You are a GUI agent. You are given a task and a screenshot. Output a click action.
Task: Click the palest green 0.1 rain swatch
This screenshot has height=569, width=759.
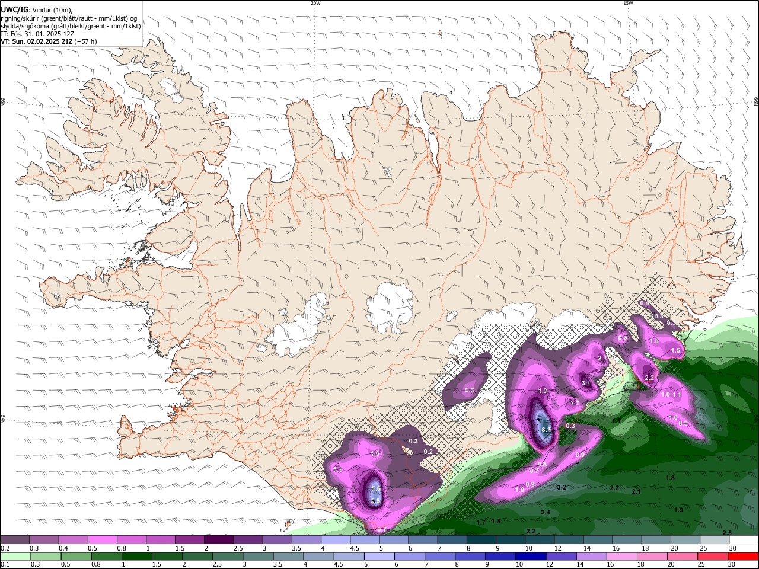click(x=15, y=557)
